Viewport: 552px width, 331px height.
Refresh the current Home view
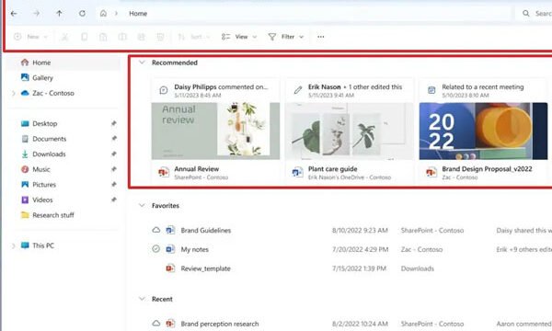click(x=82, y=14)
